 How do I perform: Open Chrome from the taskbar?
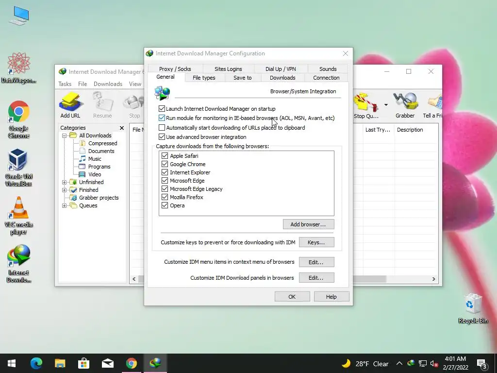click(131, 363)
